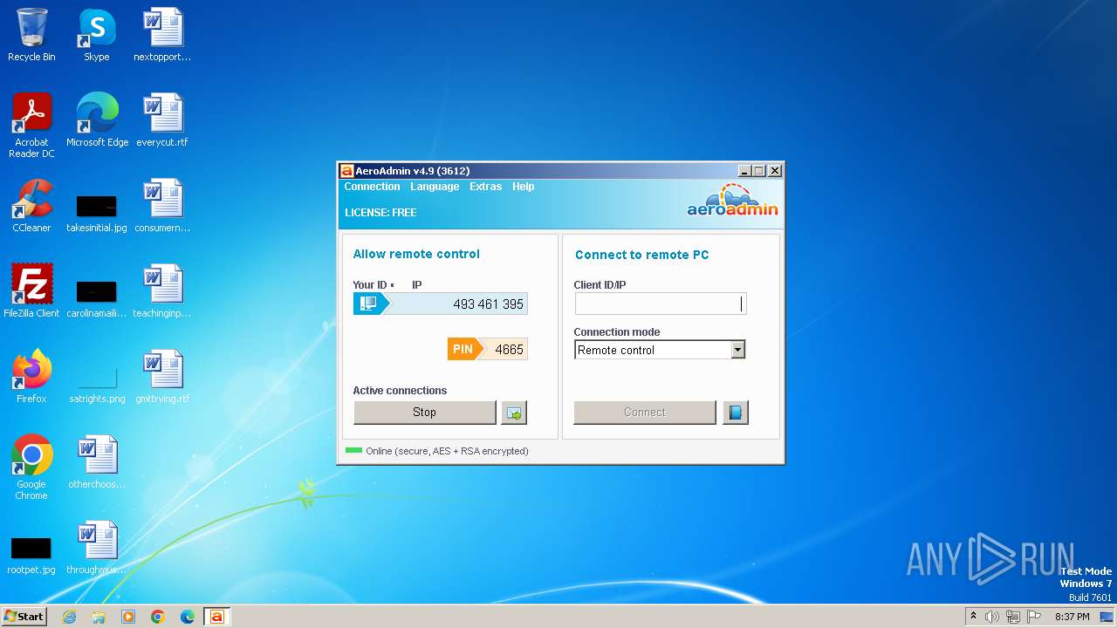Open File Explorer from the taskbar

[x=99, y=617]
